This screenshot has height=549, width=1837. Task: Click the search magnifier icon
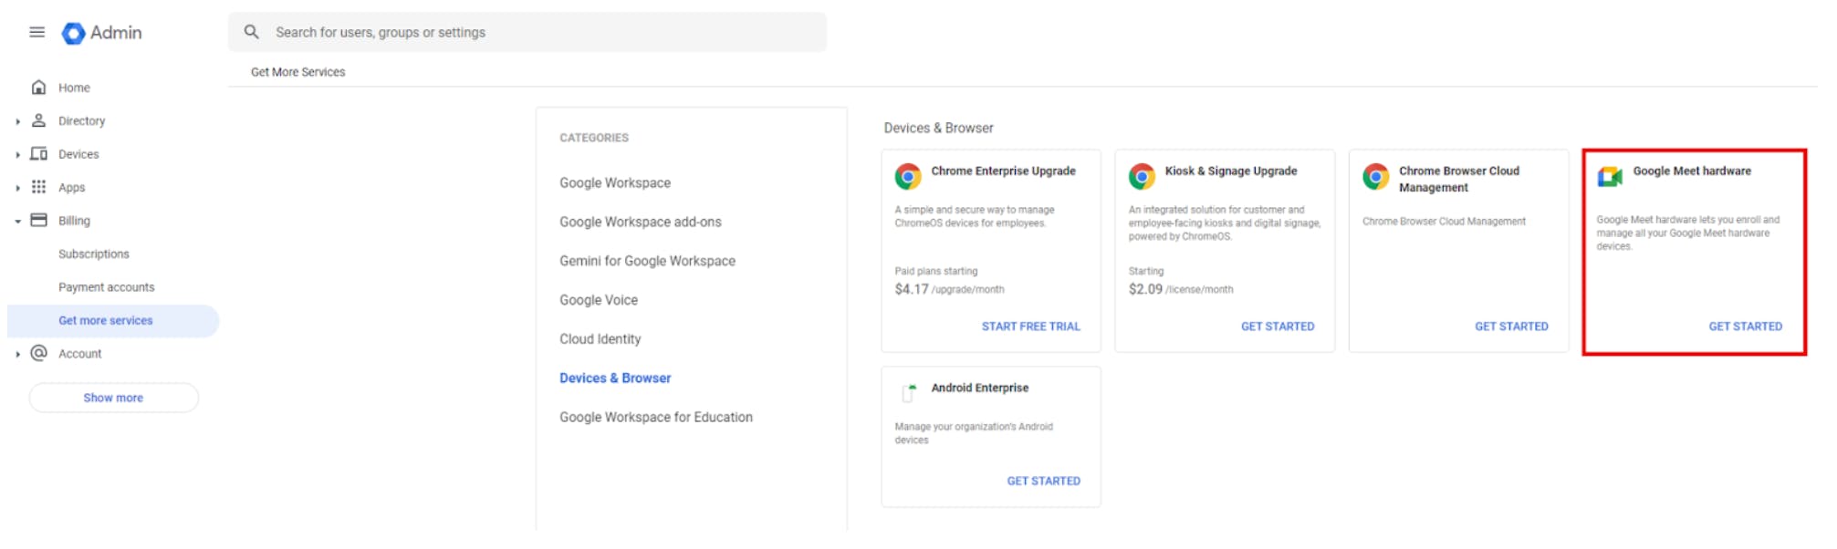coord(252,33)
